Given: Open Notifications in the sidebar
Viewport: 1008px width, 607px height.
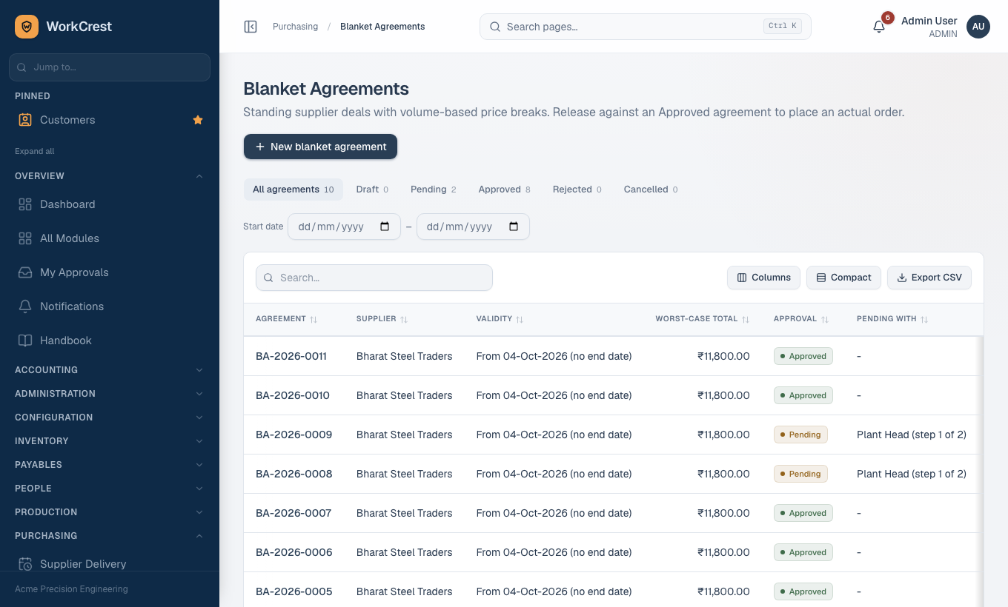Looking at the screenshot, I should click(x=110, y=306).
